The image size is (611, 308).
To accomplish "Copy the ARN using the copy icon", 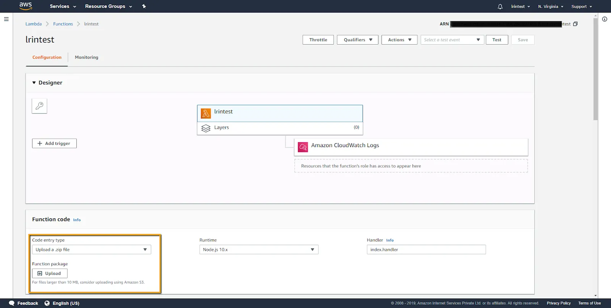I will 575,24.
